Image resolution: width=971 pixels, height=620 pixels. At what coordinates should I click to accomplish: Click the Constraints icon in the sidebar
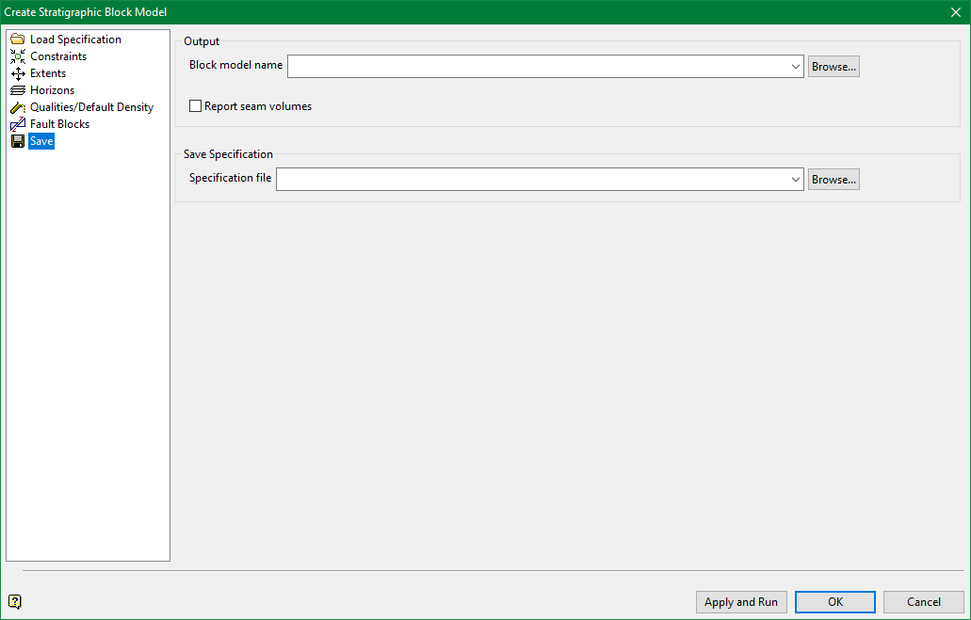18,56
